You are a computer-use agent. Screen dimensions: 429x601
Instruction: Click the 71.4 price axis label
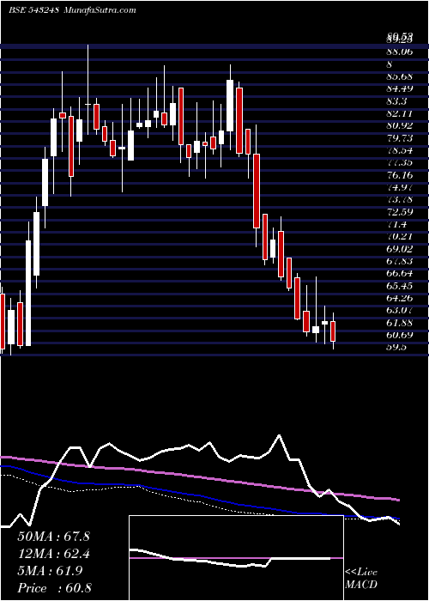click(396, 224)
